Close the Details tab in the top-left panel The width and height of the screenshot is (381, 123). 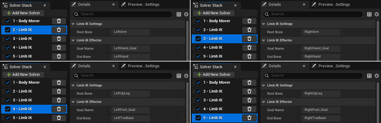(113, 5)
